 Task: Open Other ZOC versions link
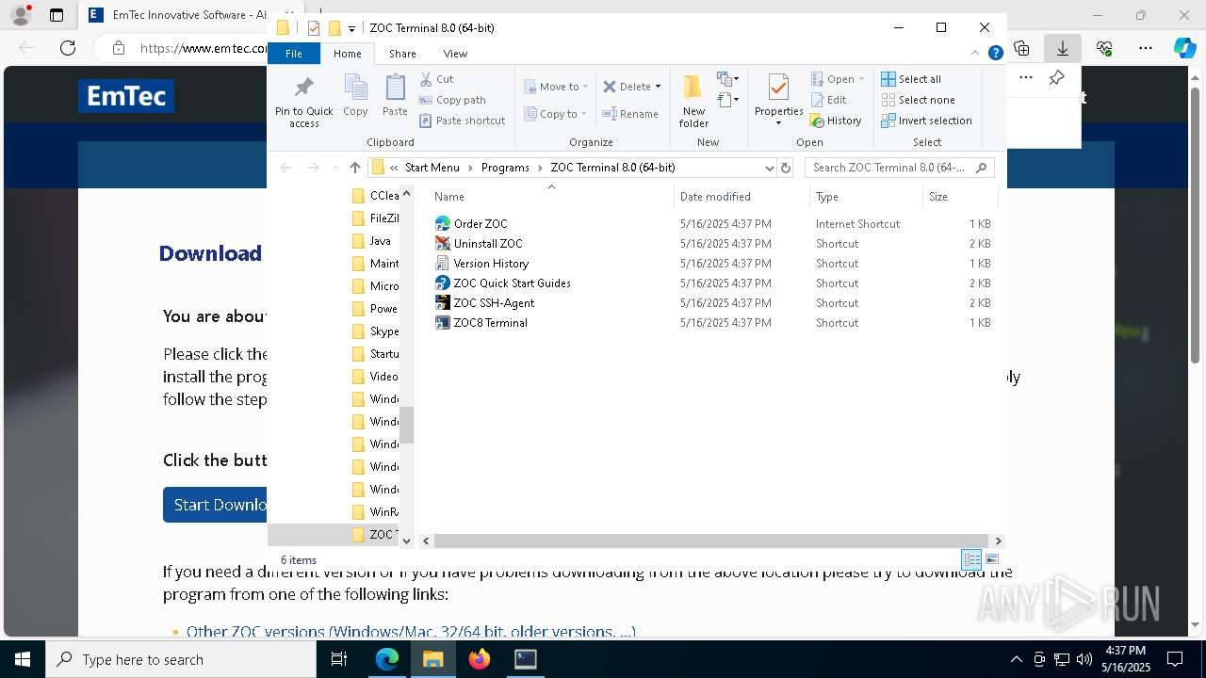click(411, 631)
